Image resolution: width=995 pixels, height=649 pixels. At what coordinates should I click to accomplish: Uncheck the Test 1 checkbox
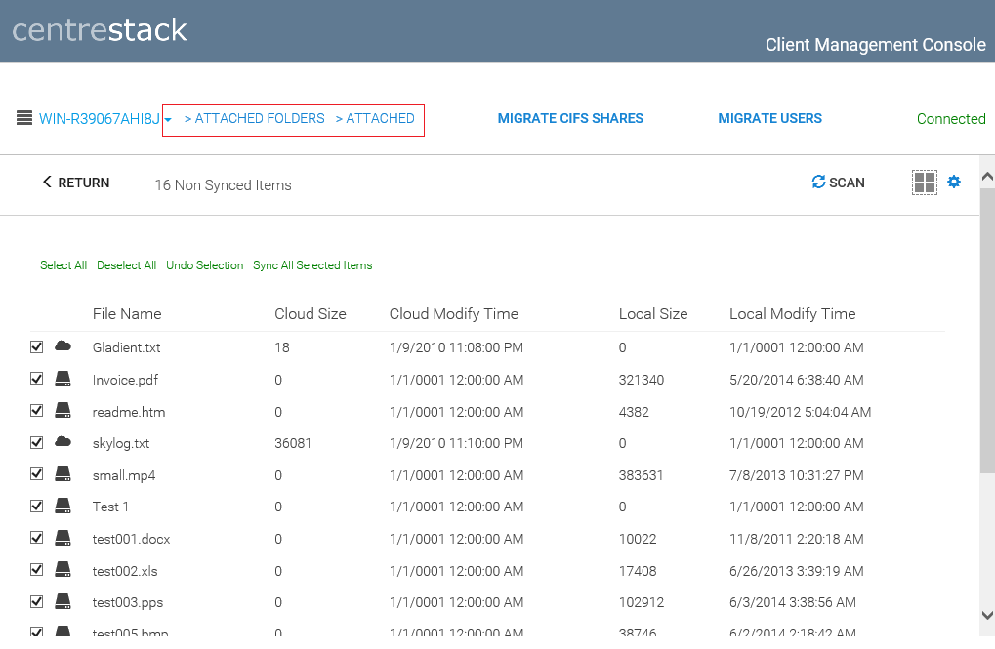pos(37,506)
